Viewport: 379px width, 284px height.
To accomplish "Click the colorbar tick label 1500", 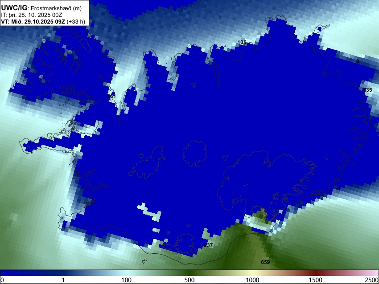I will 316,280.
